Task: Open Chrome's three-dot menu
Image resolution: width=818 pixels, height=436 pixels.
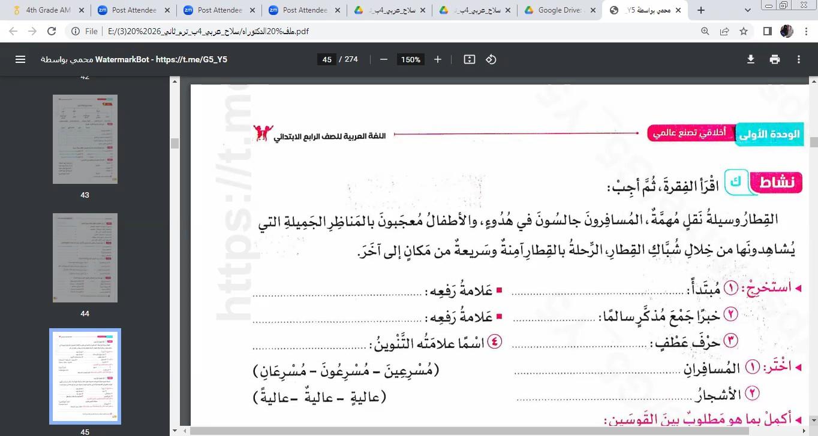Action: [x=805, y=31]
